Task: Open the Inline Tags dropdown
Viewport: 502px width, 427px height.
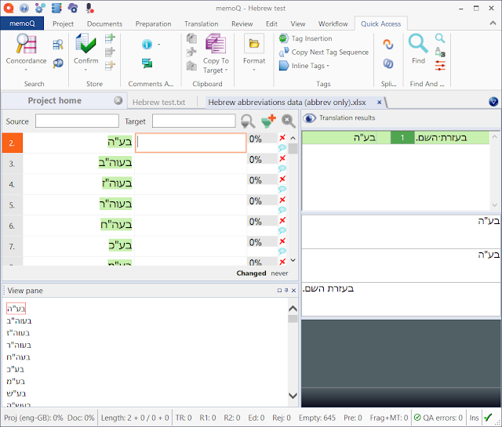Action: click(x=304, y=66)
